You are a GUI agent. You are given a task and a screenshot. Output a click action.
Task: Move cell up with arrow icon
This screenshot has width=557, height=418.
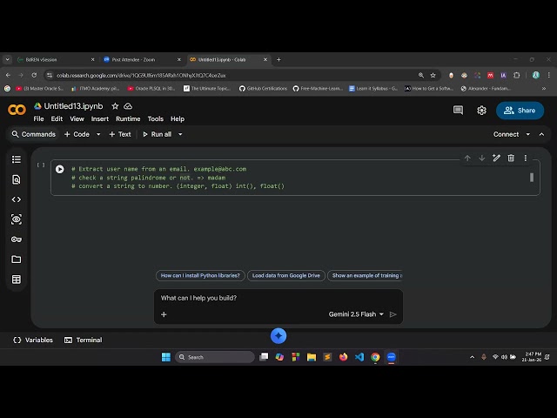467,158
